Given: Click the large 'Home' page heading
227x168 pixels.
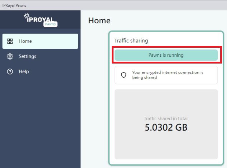Looking at the screenshot, I should [99, 20].
